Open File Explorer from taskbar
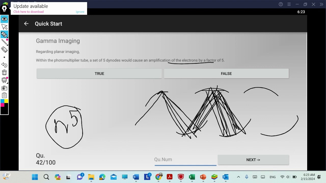The height and width of the screenshot is (183, 326). point(91,177)
